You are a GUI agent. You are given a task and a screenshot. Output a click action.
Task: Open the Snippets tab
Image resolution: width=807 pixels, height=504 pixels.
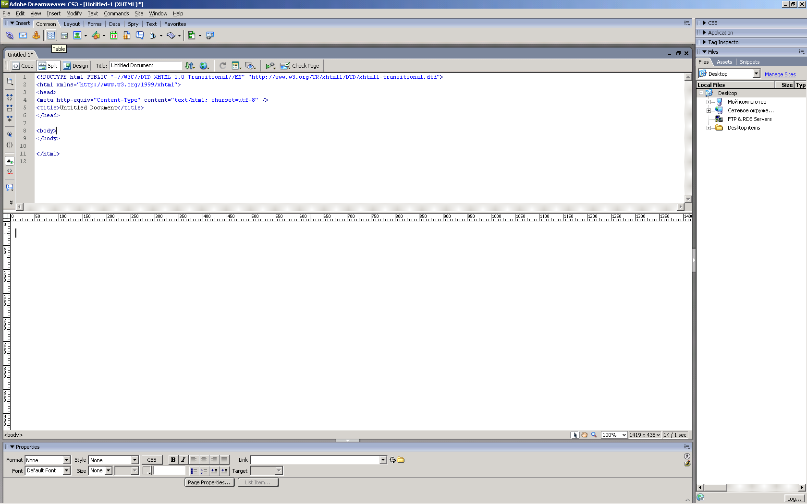[749, 62]
